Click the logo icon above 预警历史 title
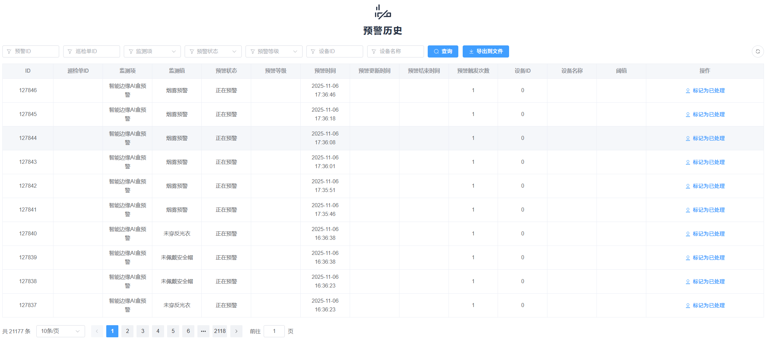Image resolution: width=768 pixels, height=341 pixels. point(383,12)
